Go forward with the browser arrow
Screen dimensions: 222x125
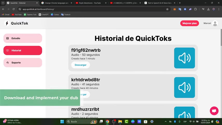pyautogui.click(x=8, y=9)
